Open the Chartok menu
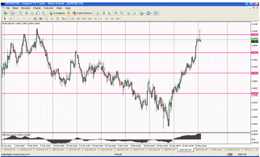 (37, 8)
